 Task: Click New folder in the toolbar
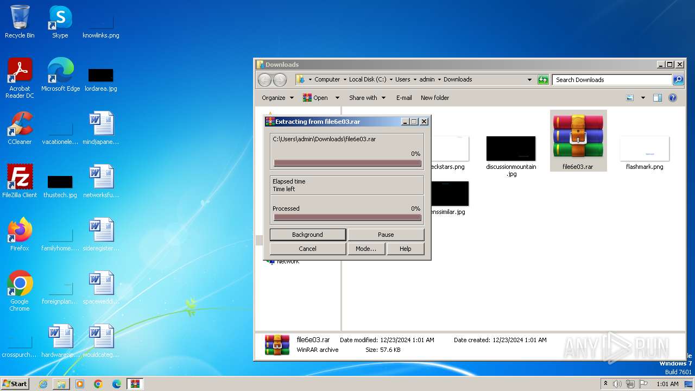pos(435,98)
